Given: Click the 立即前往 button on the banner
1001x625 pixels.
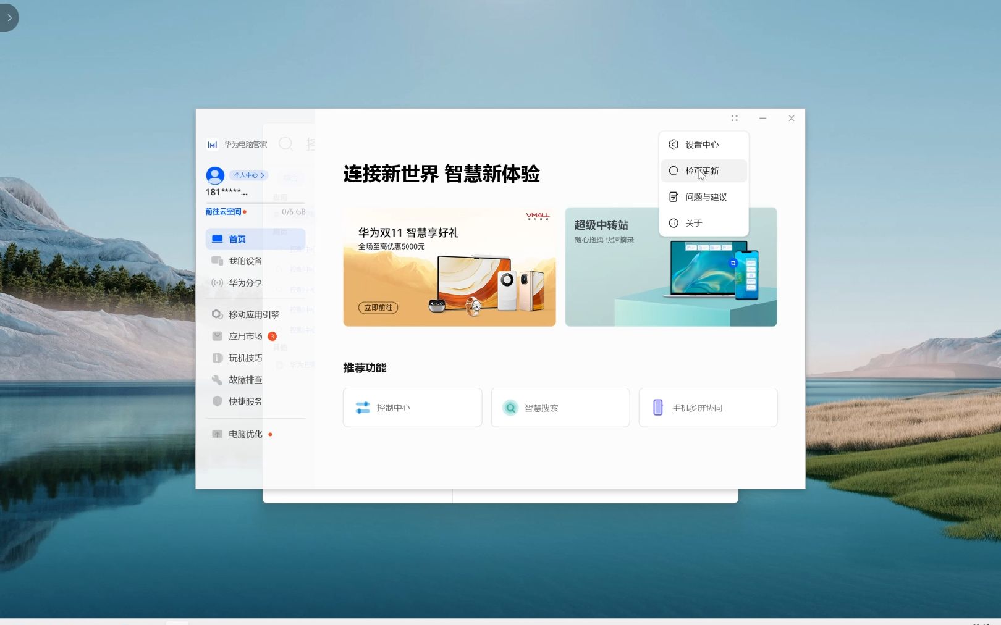Looking at the screenshot, I should click(378, 308).
